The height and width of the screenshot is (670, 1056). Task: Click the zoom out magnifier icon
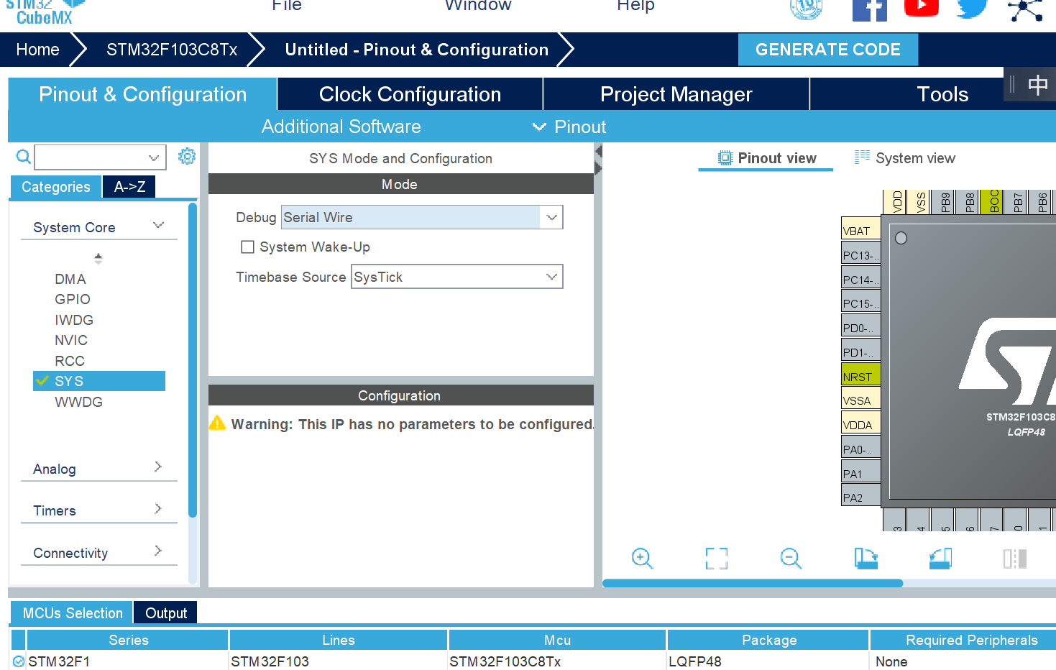pyautogui.click(x=791, y=559)
